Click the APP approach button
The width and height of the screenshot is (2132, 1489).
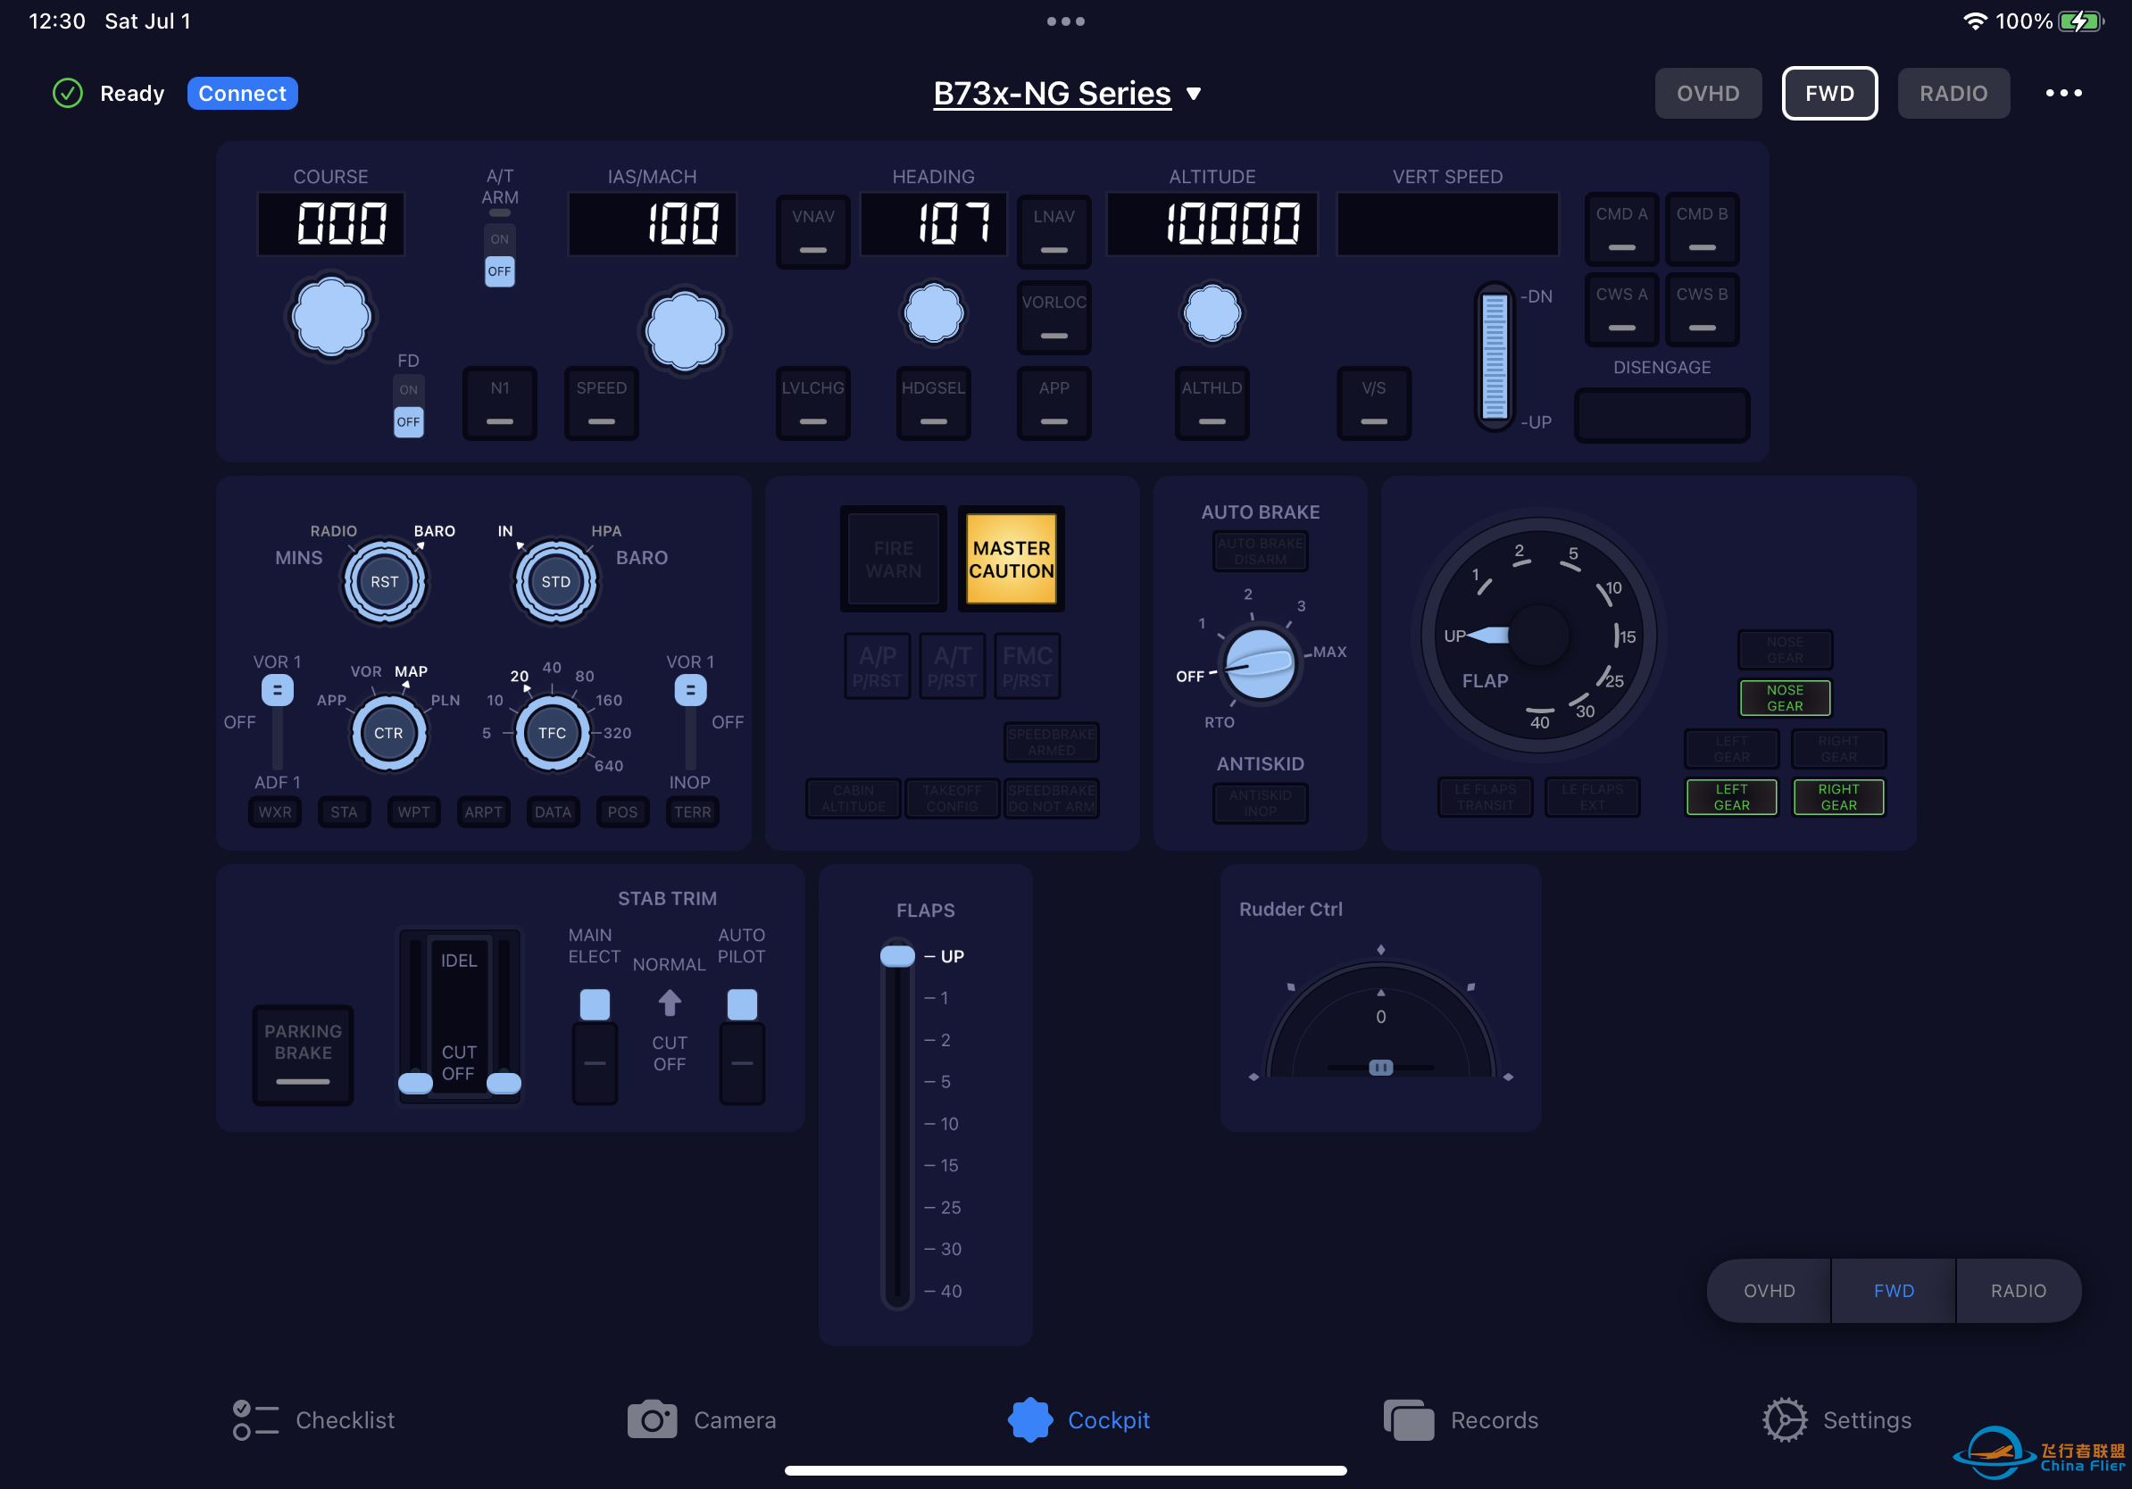(1053, 403)
